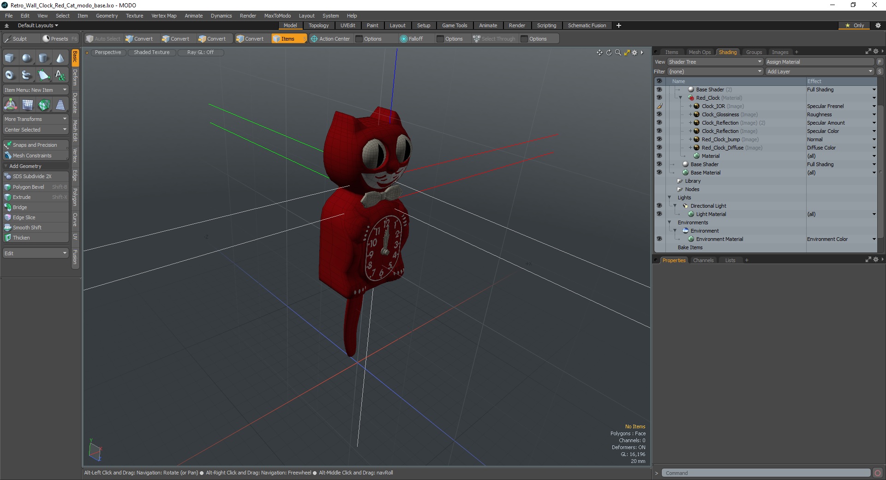Select the Cube primitive tool
Screen dimensions: 886x480
coord(10,58)
